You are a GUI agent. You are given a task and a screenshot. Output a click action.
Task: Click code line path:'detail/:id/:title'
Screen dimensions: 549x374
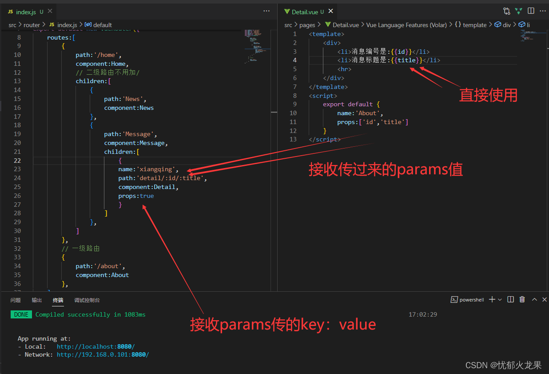pos(163,178)
